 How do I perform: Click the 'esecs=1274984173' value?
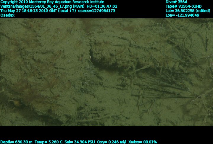click(x=97, y=11)
